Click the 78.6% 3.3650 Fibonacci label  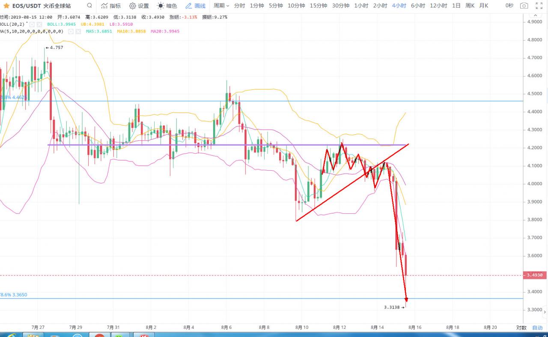(13, 295)
